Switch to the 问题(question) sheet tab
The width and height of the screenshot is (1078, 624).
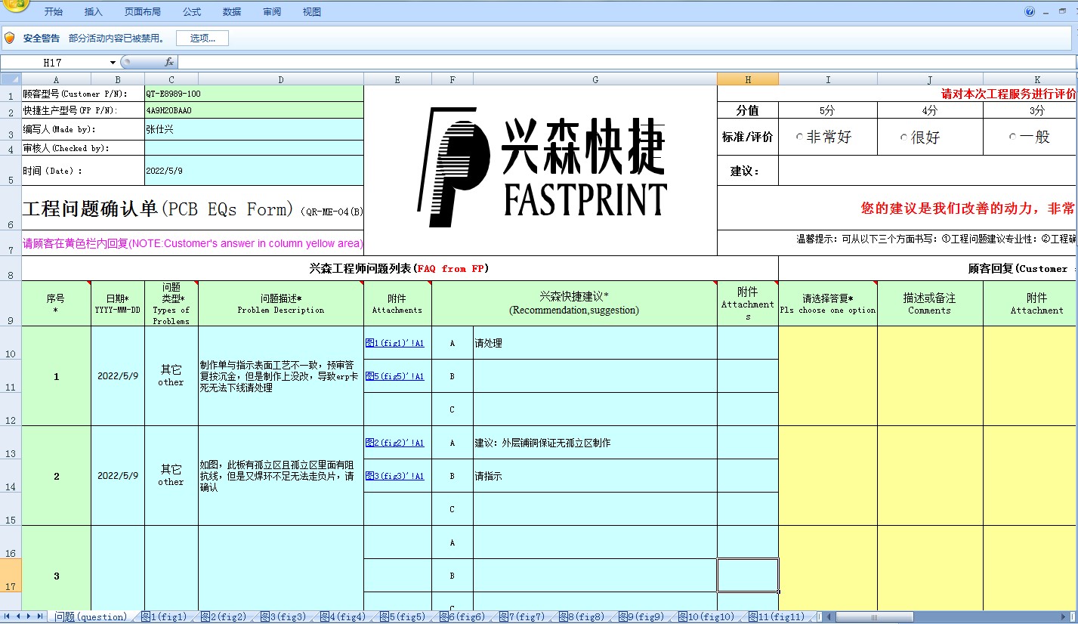click(91, 617)
